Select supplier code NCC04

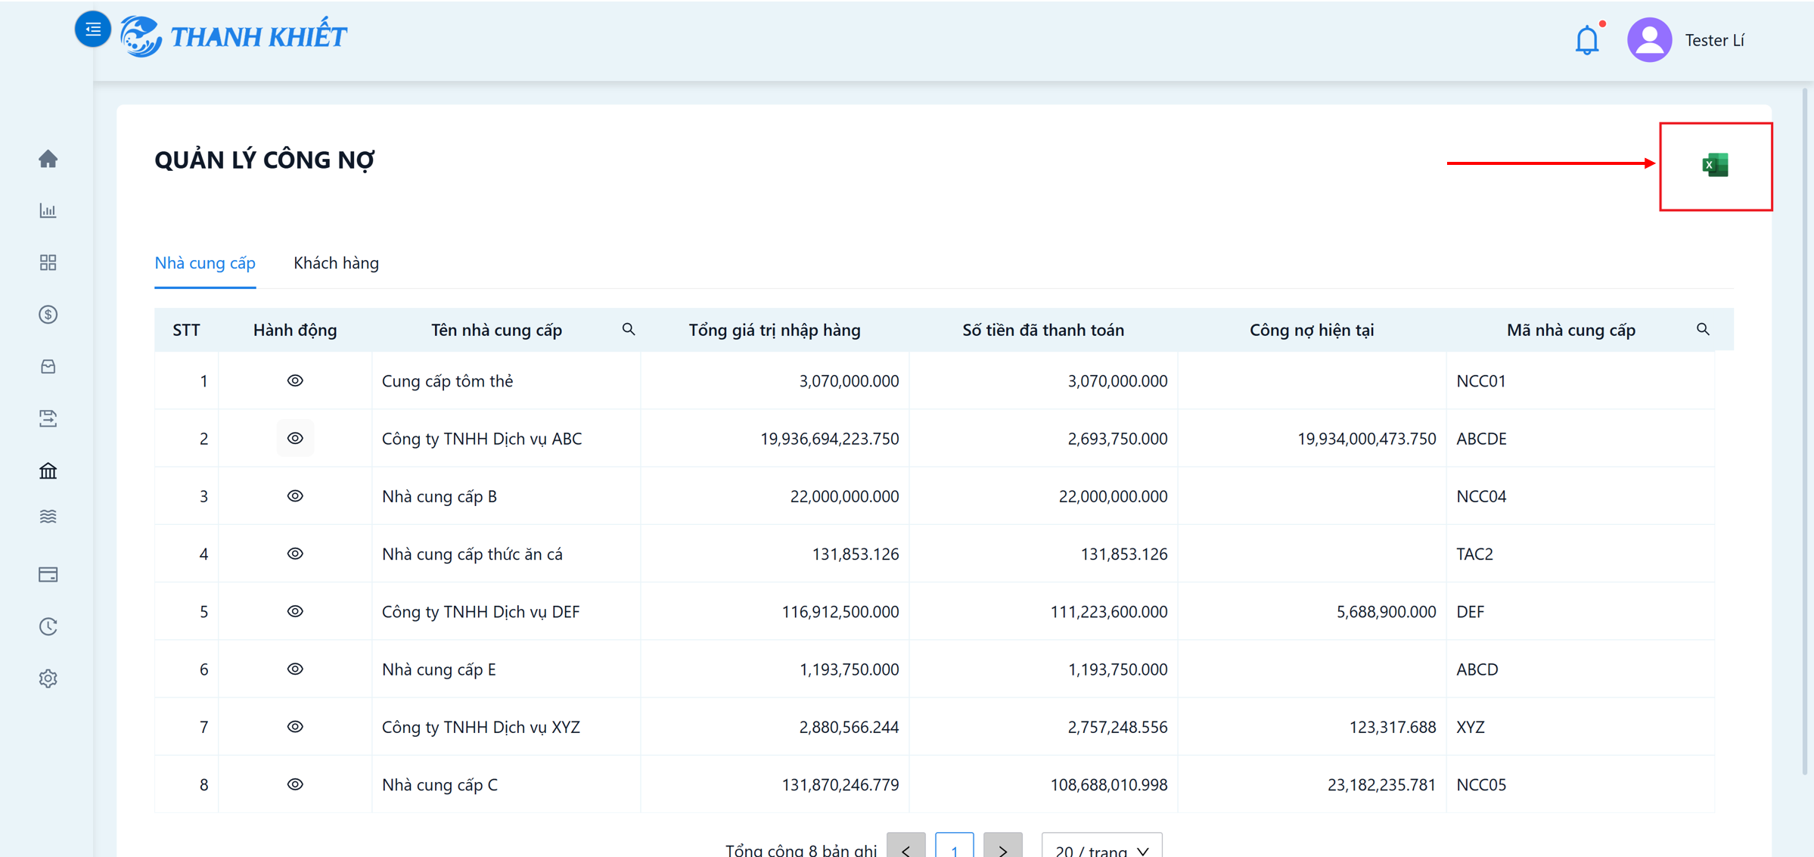coord(1481,496)
